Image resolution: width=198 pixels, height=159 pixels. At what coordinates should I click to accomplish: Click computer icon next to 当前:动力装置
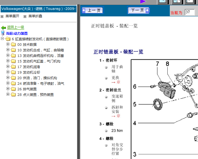3,33
